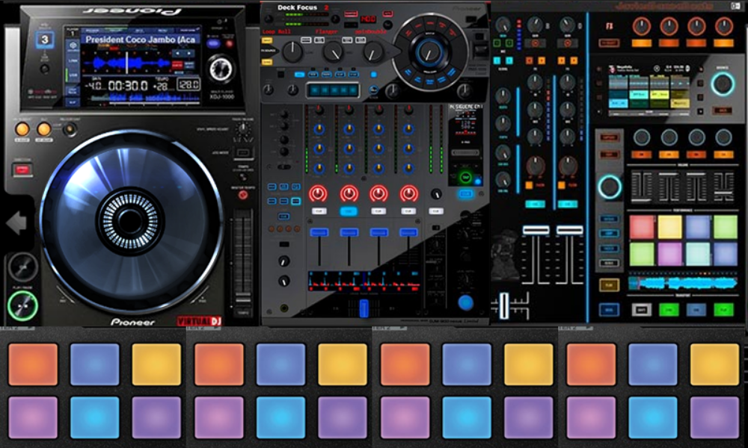Viewport: 748px width, 448px height.
Task: Click the blue crossfader handle on center mixer
Action: 364,308
